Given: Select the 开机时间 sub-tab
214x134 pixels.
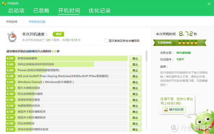Looking at the screenshot, I should [x=12, y=22].
